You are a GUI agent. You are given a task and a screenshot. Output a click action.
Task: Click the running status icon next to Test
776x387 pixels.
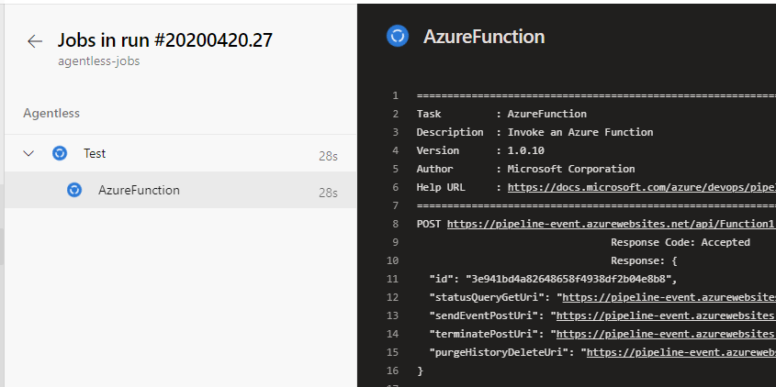pyautogui.click(x=60, y=154)
